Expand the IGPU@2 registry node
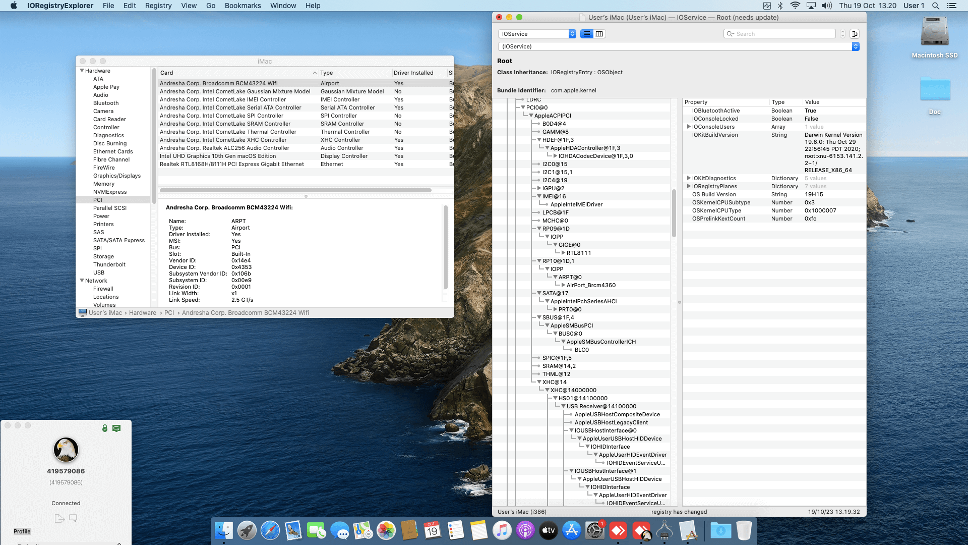Viewport: 968px width, 545px height. (x=539, y=188)
